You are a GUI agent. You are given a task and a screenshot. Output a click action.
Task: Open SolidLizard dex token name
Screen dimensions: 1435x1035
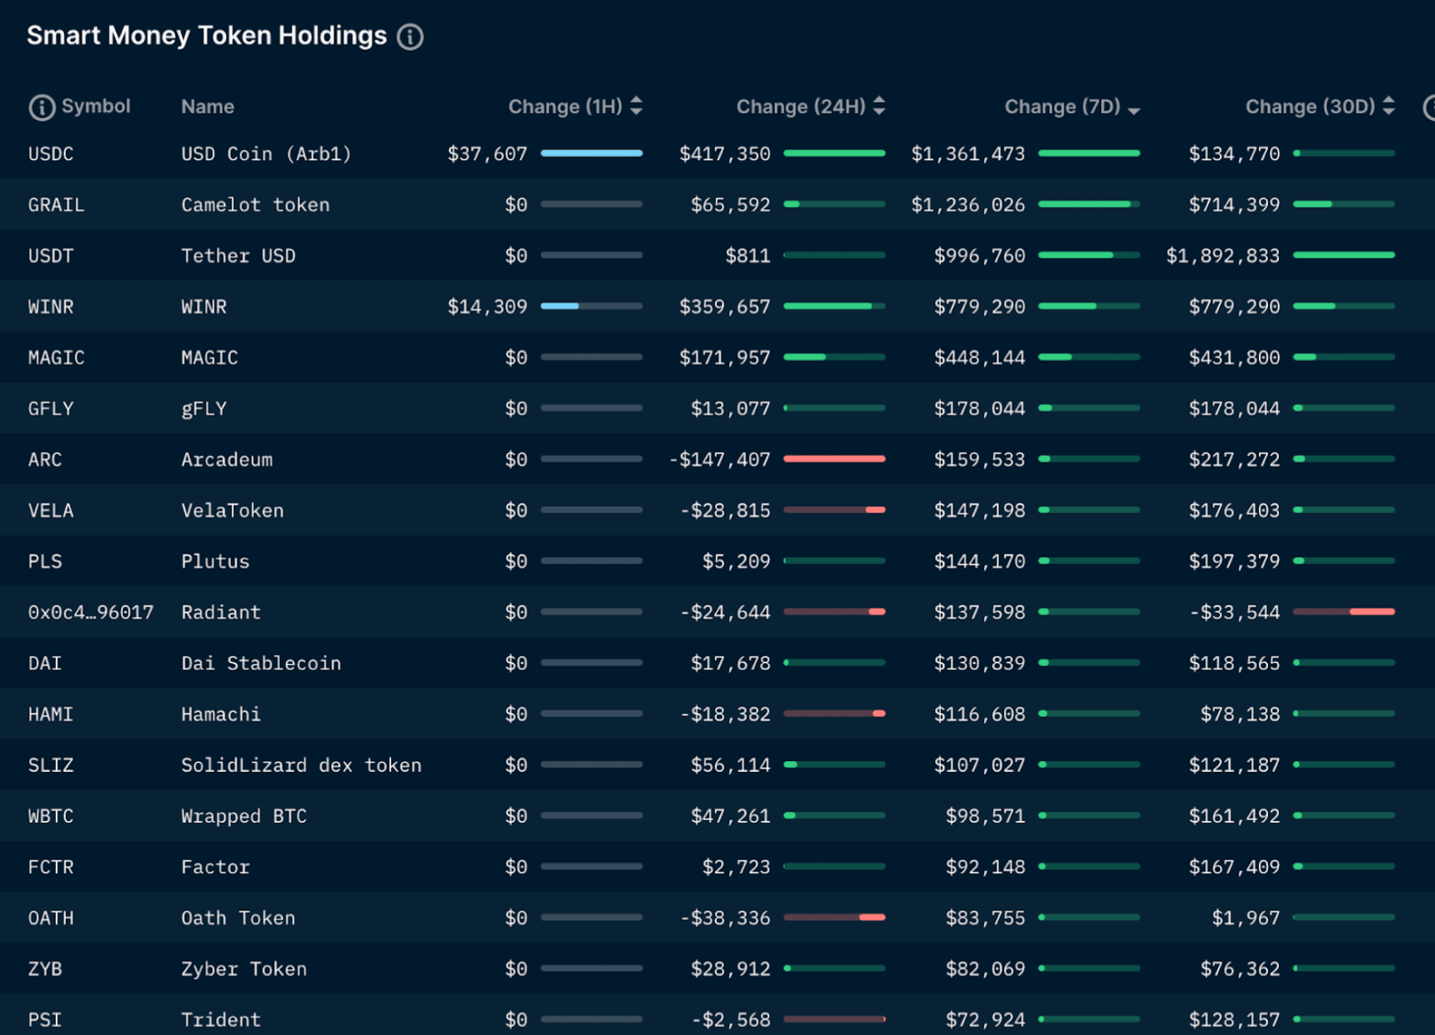301,765
